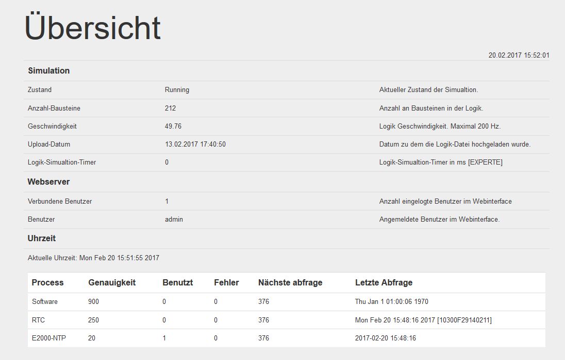Select the Uhrzeit section header
The height and width of the screenshot is (360, 565).
click(x=42, y=239)
